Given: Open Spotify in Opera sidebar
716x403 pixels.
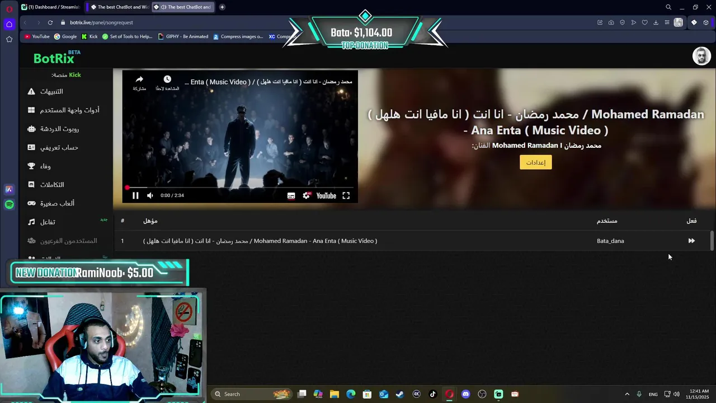Looking at the screenshot, I should (9, 205).
